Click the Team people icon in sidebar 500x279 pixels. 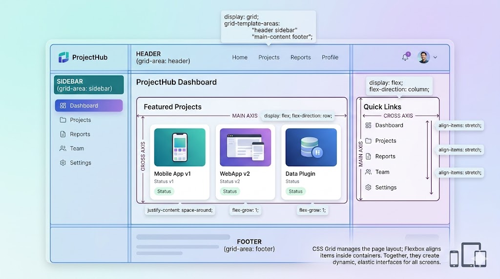point(62,148)
